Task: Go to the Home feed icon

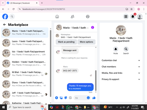Action: tap(57, 16)
